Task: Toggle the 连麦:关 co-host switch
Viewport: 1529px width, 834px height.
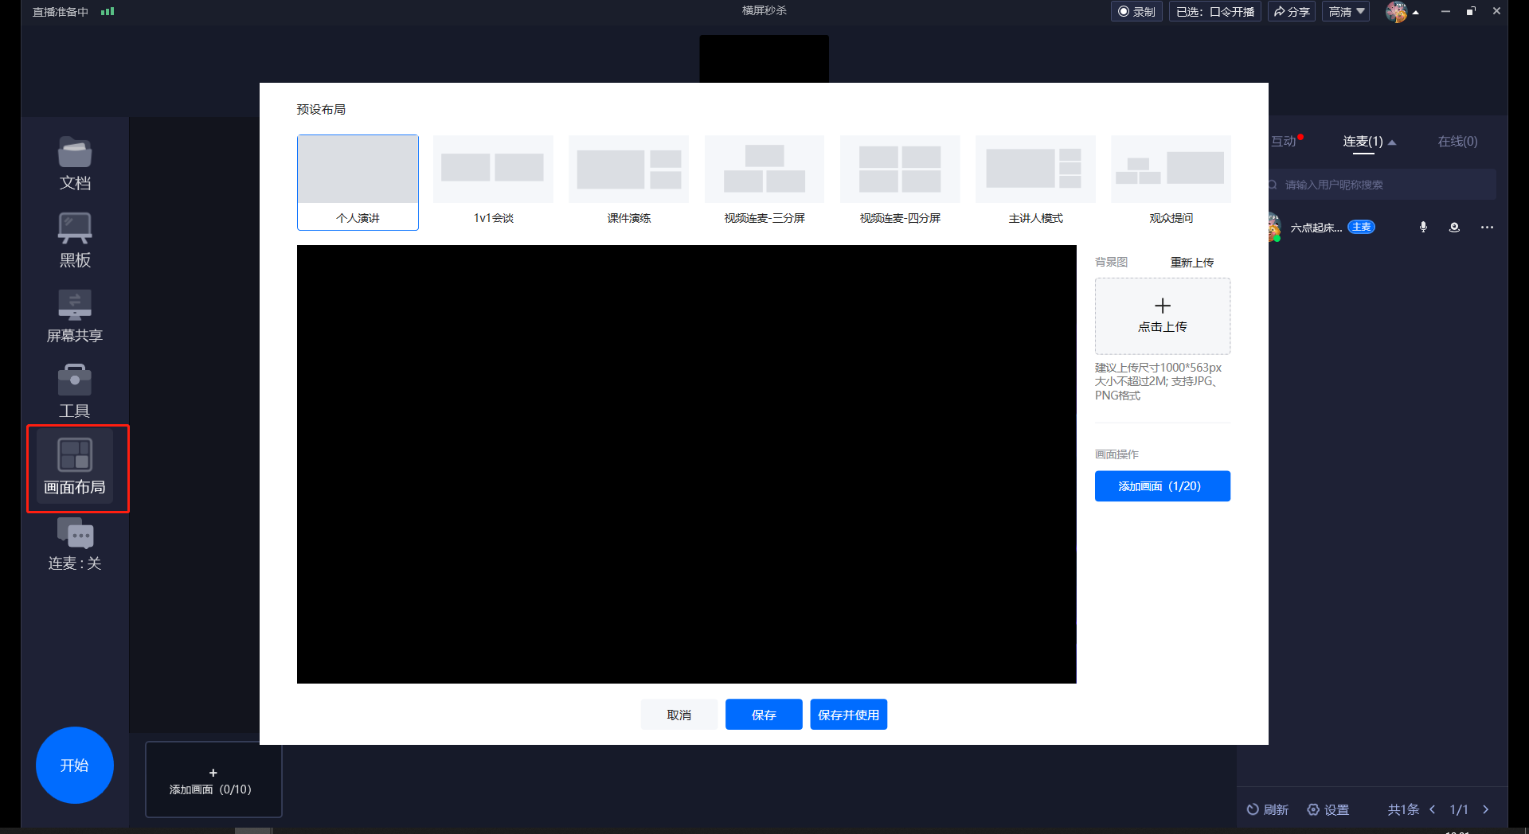Action: (75, 544)
